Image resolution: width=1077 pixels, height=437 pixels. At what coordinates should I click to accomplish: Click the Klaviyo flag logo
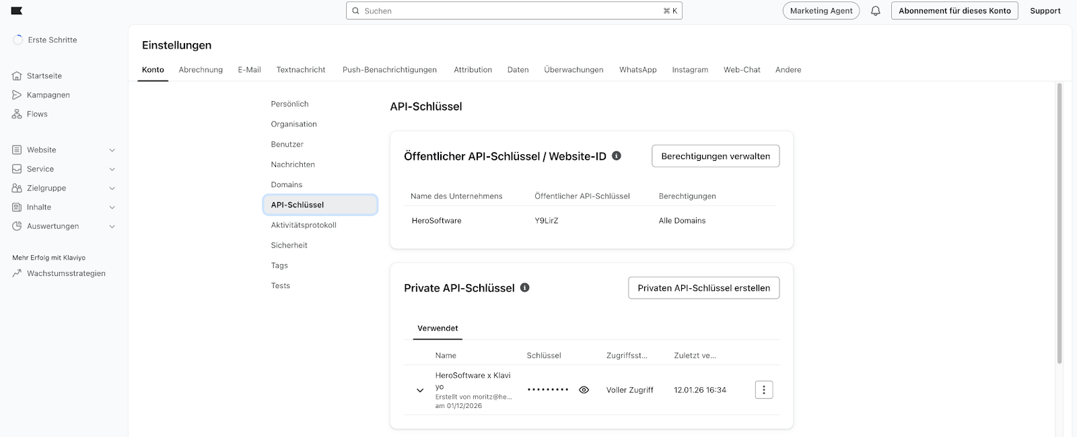tap(17, 11)
